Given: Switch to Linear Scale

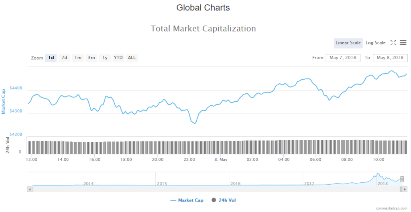Looking at the screenshot, I should (x=348, y=43).
